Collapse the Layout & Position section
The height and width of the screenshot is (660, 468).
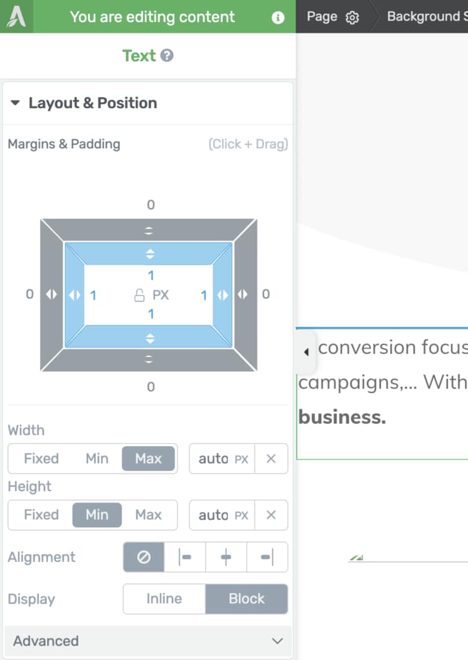pyautogui.click(x=15, y=103)
